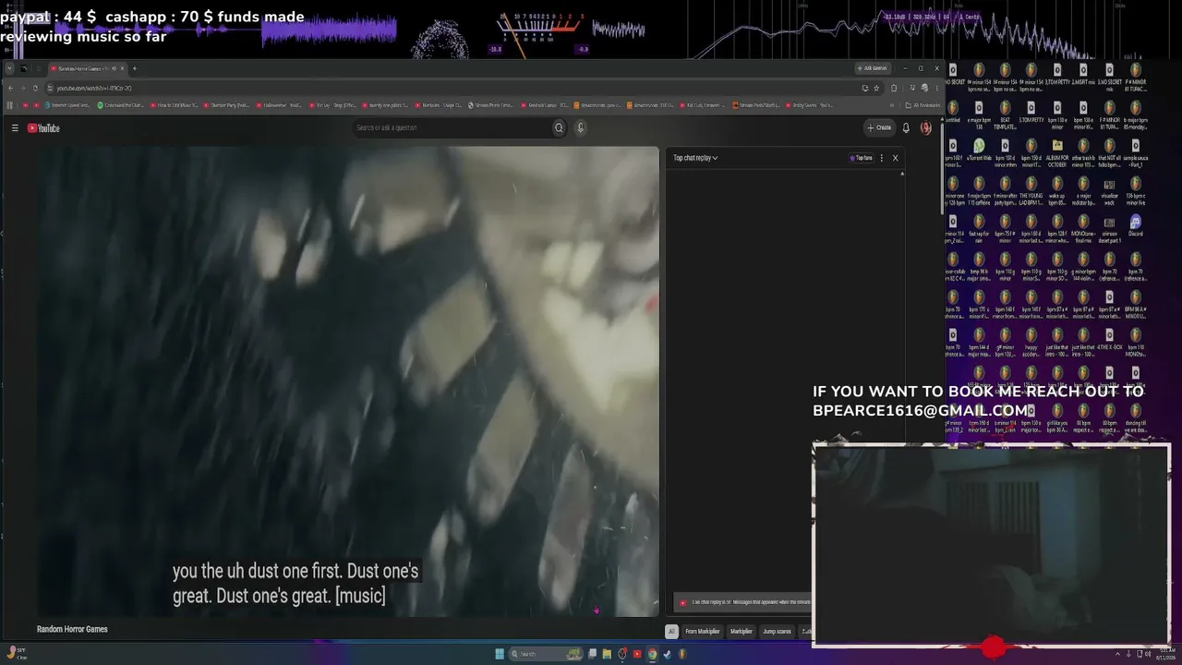Open the Kid Cudi bookmark
1182x665 pixels.
pyautogui.click(x=703, y=105)
